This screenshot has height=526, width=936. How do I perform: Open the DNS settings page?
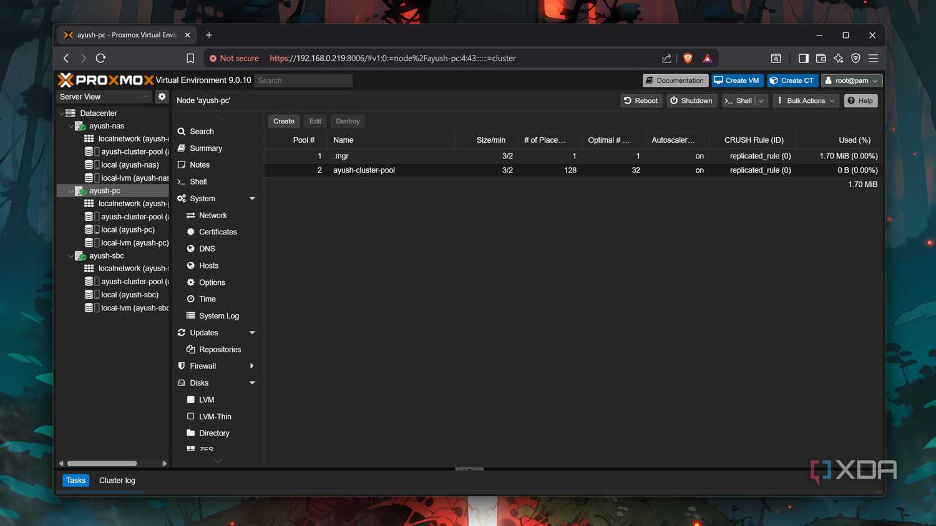[207, 249]
